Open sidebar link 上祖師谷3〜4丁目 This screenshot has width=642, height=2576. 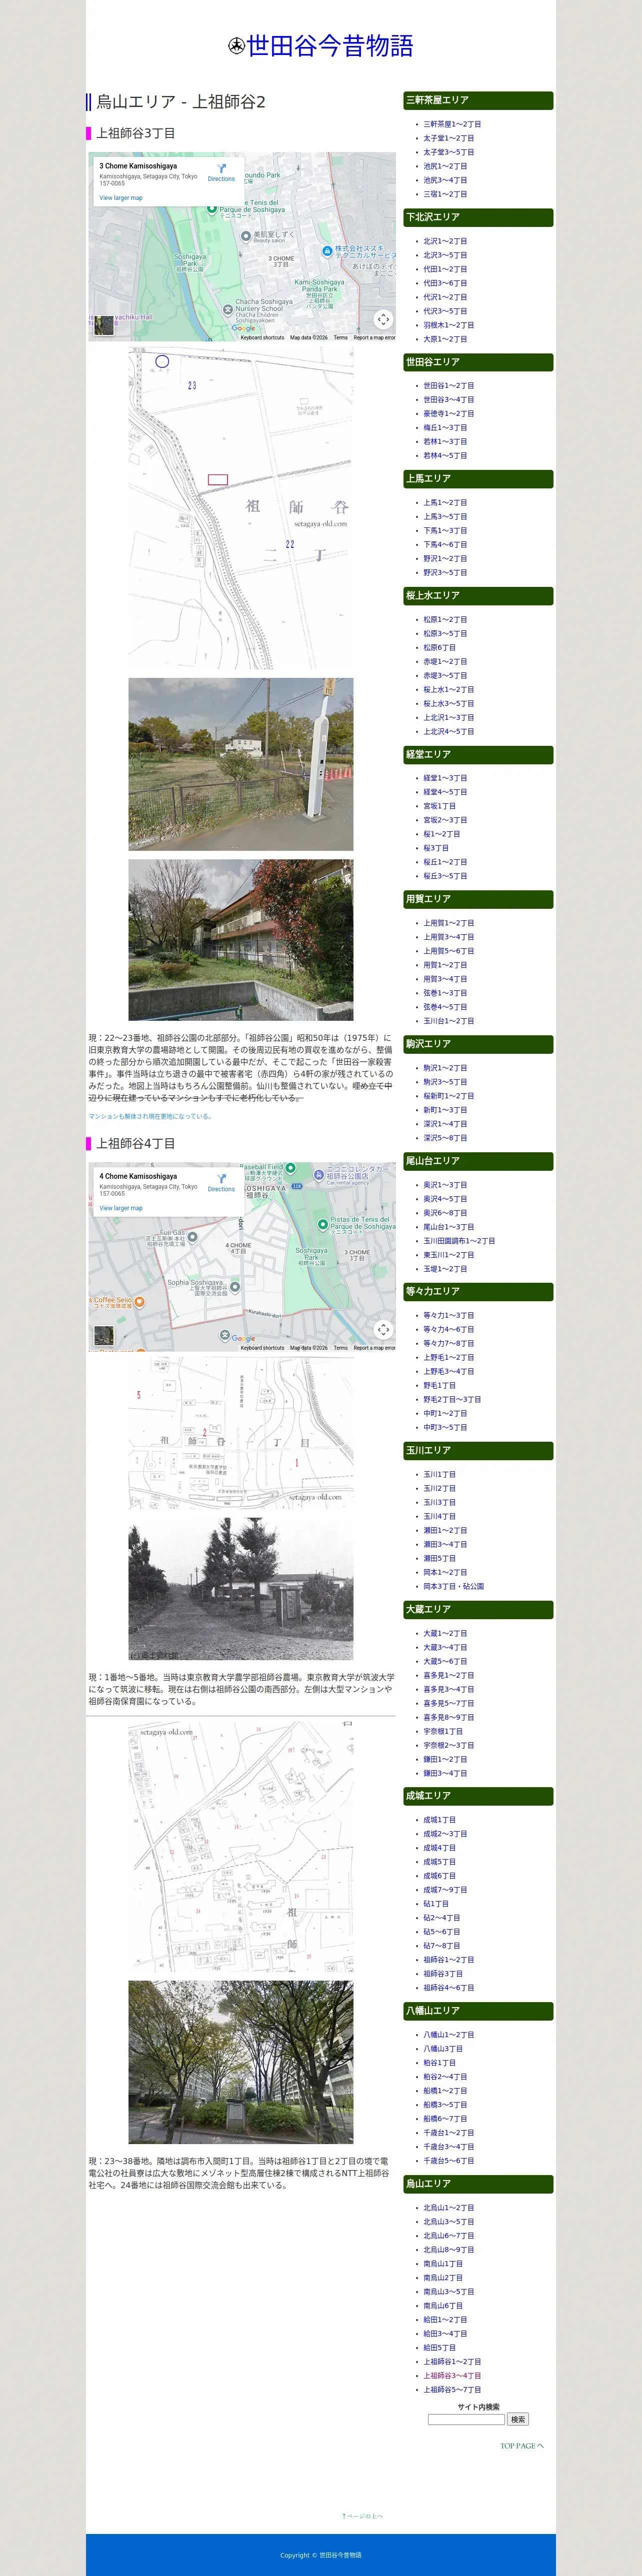(452, 2376)
